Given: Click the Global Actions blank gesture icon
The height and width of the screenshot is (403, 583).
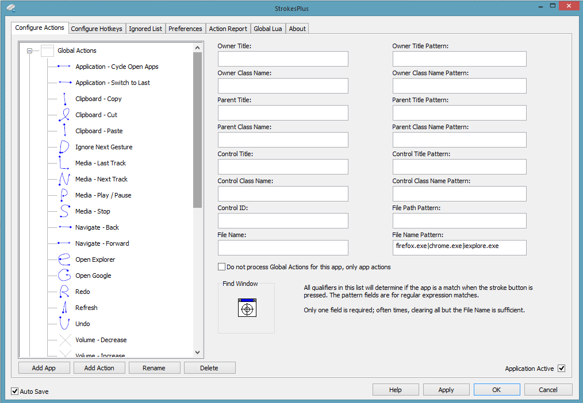Looking at the screenshot, I should [x=47, y=51].
